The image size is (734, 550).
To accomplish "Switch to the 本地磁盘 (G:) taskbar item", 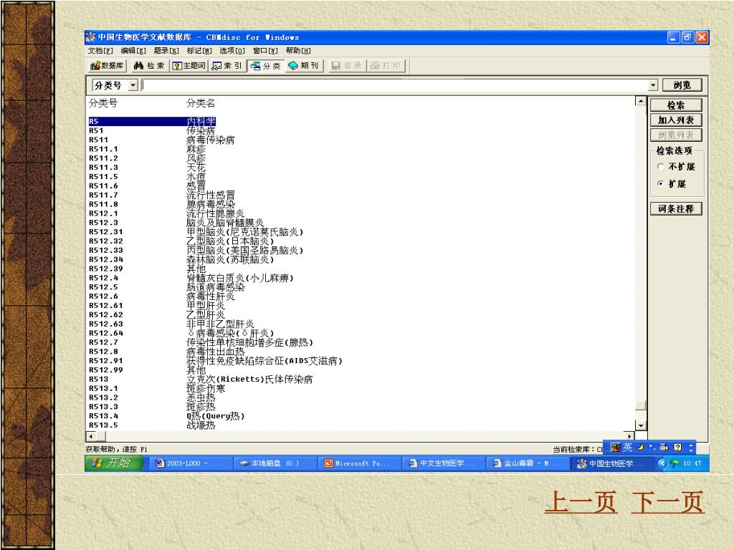I will [275, 463].
